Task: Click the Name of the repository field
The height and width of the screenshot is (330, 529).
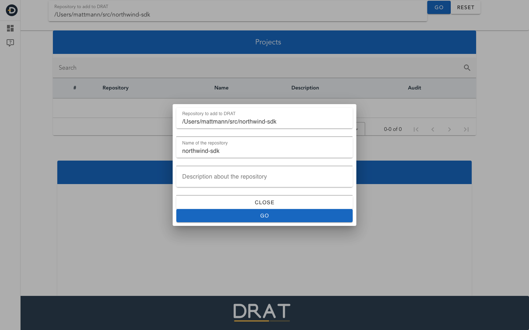Action: click(x=264, y=147)
